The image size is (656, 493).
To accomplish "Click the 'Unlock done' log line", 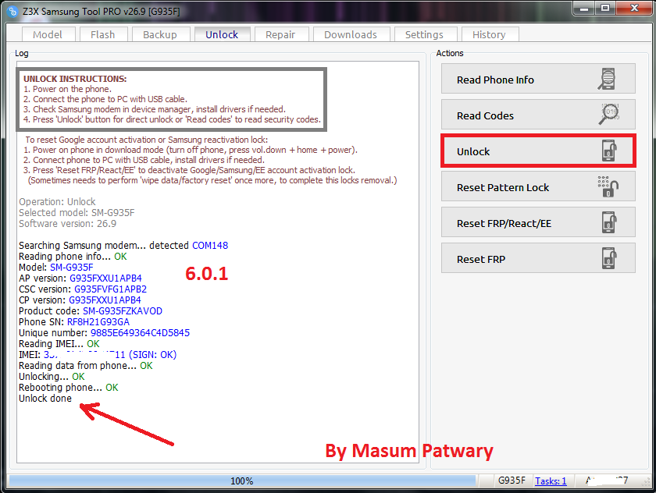I will pos(45,398).
